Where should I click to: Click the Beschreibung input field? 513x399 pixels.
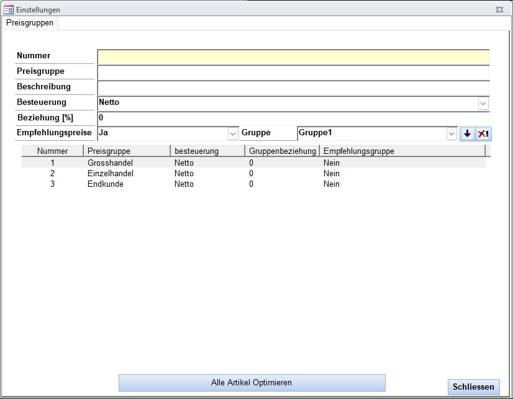coord(293,87)
